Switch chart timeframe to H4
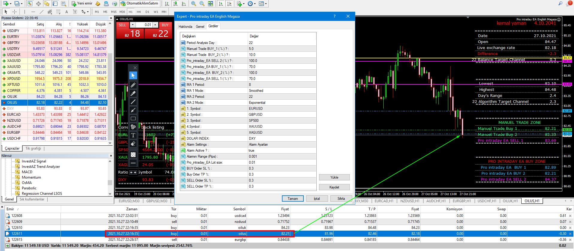Viewport: 574px width, 251px height. pyautogui.click(x=139, y=12)
